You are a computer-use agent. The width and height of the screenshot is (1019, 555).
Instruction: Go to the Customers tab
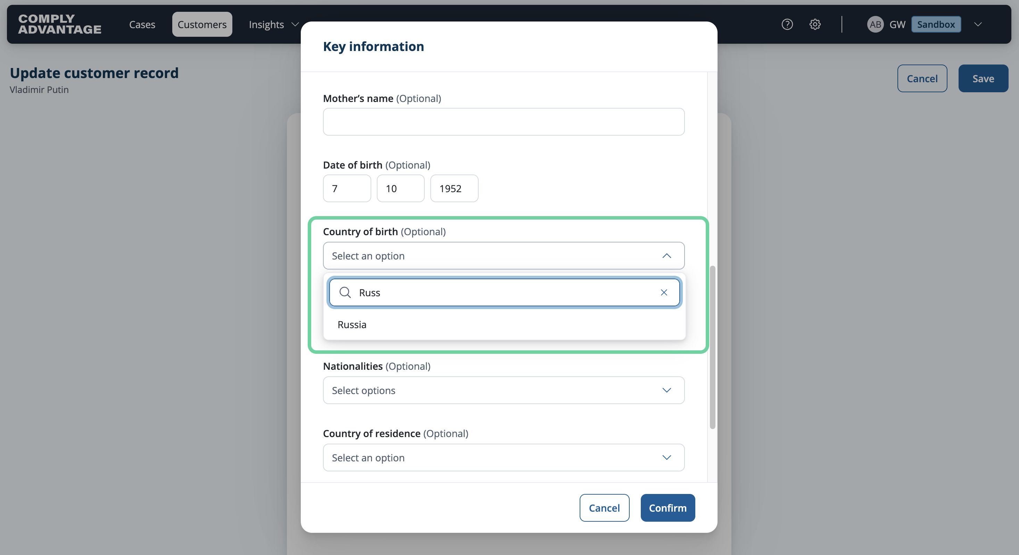point(202,25)
